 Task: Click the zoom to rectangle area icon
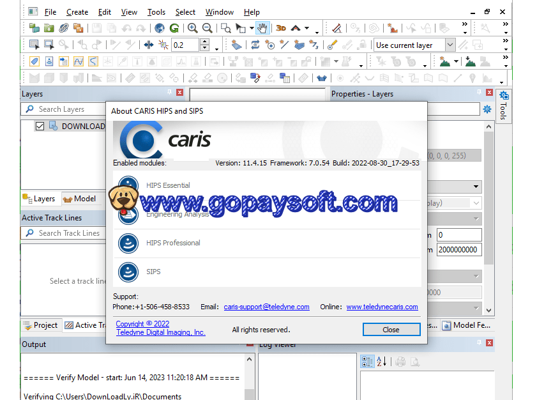pyautogui.click(x=225, y=28)
